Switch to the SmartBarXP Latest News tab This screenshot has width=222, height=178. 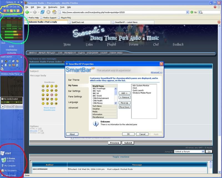point(133,22)
